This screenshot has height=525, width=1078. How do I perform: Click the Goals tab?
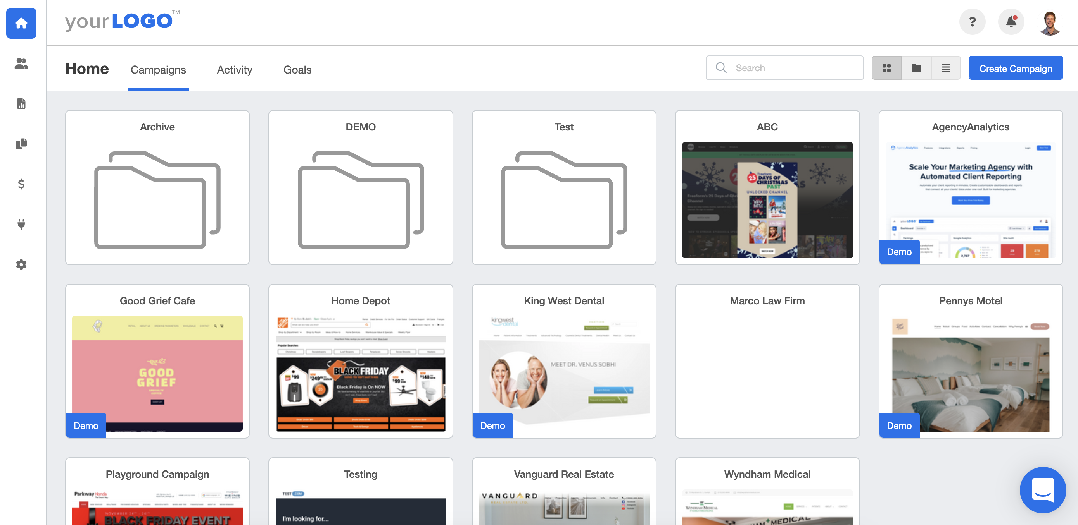(x=297, y=69)
